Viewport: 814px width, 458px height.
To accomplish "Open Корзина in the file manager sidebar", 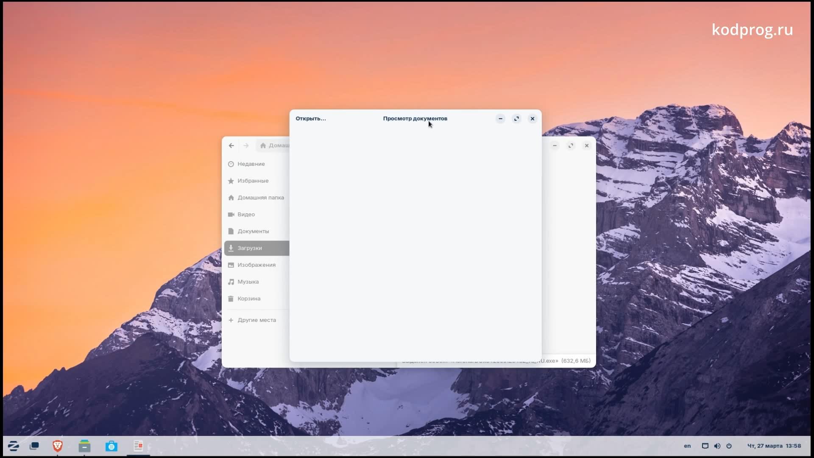I will click(256, 299).
